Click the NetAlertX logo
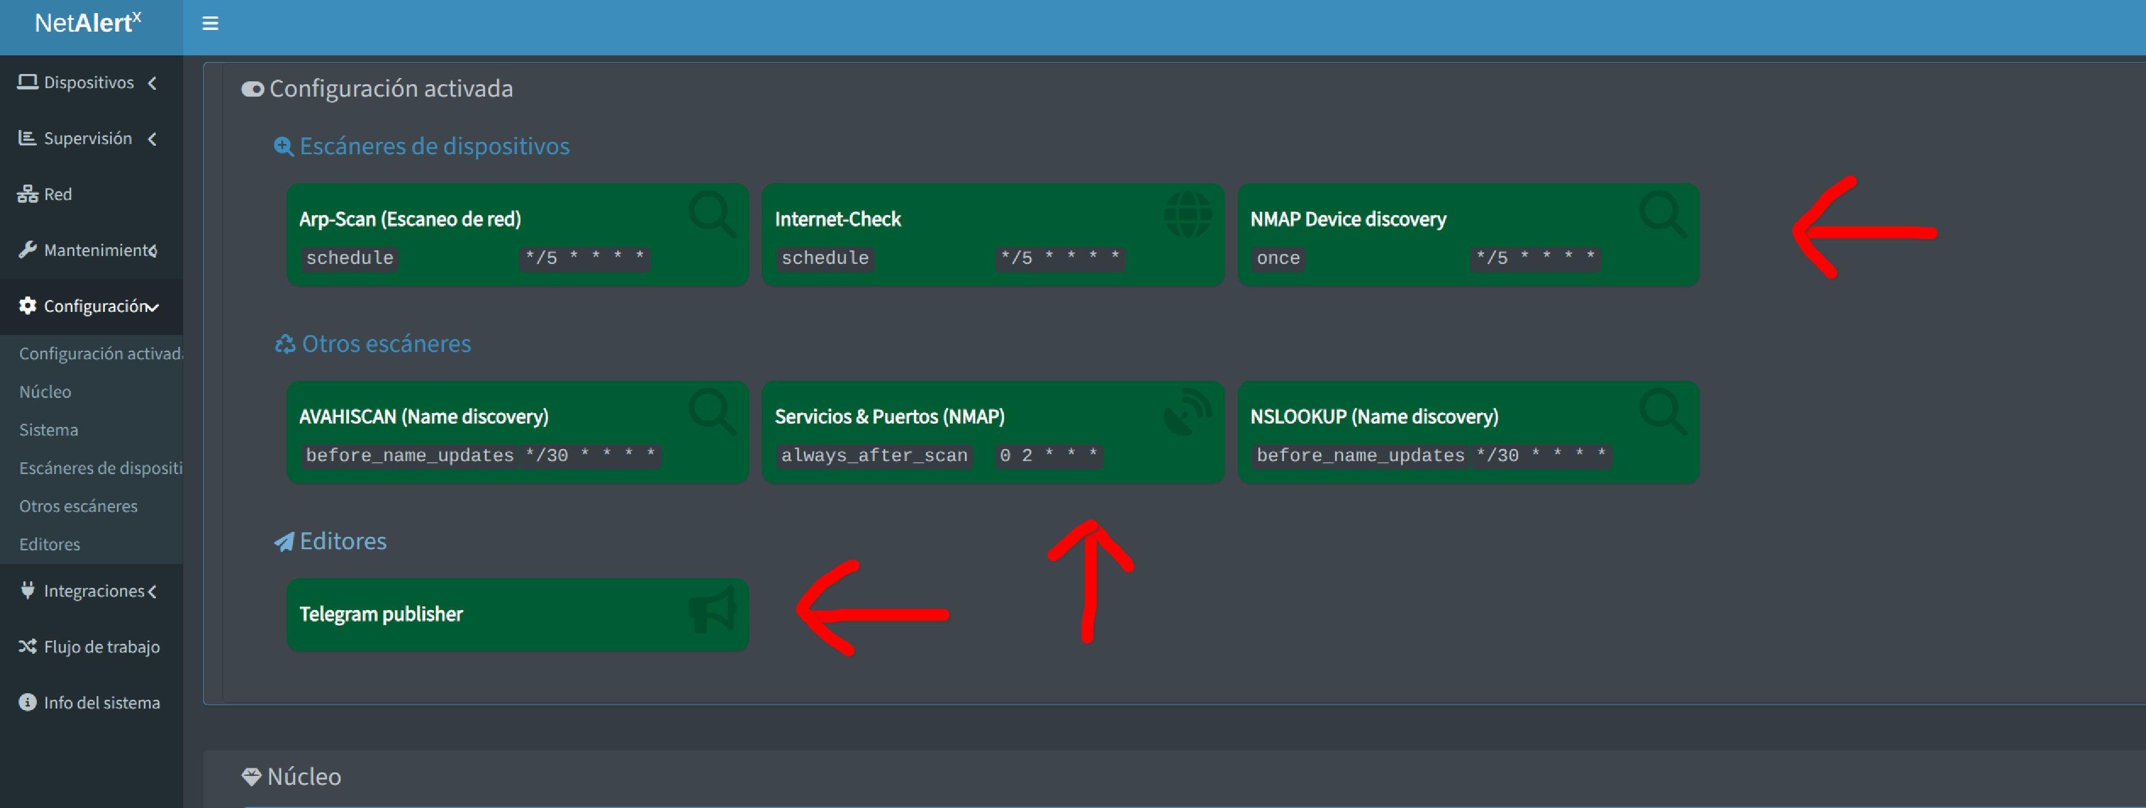2146x808 pixels. [88, 23]
